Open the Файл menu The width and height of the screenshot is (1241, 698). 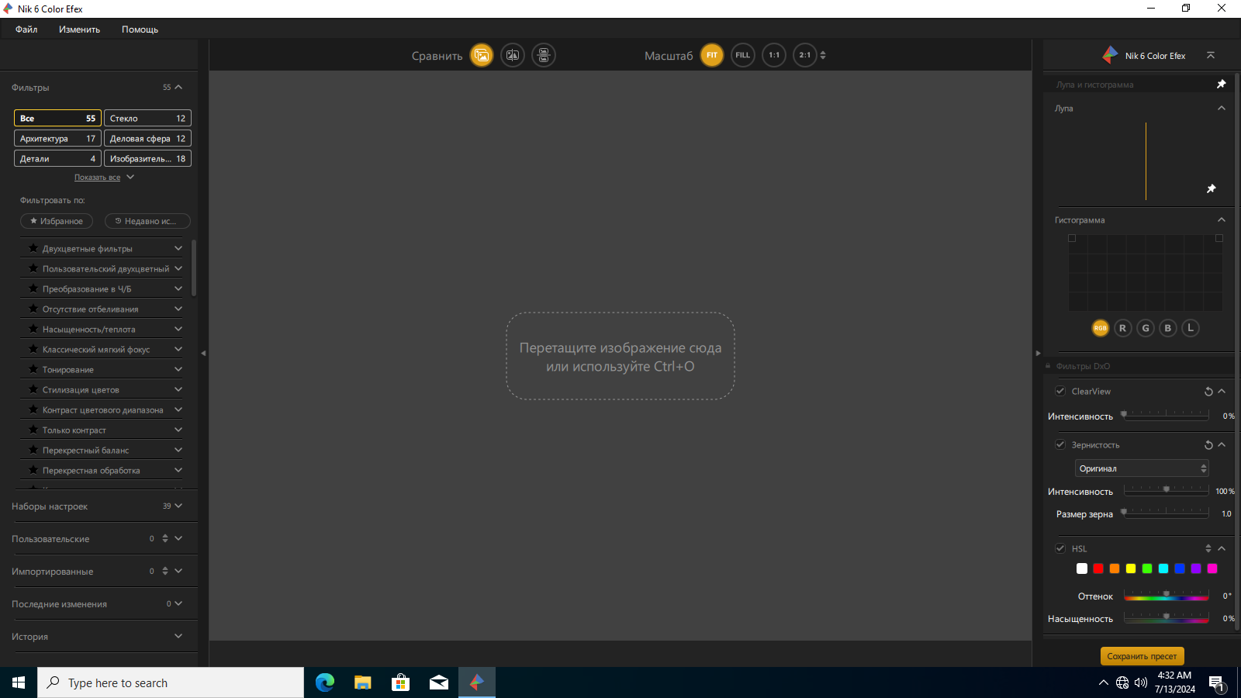[26, 29]
